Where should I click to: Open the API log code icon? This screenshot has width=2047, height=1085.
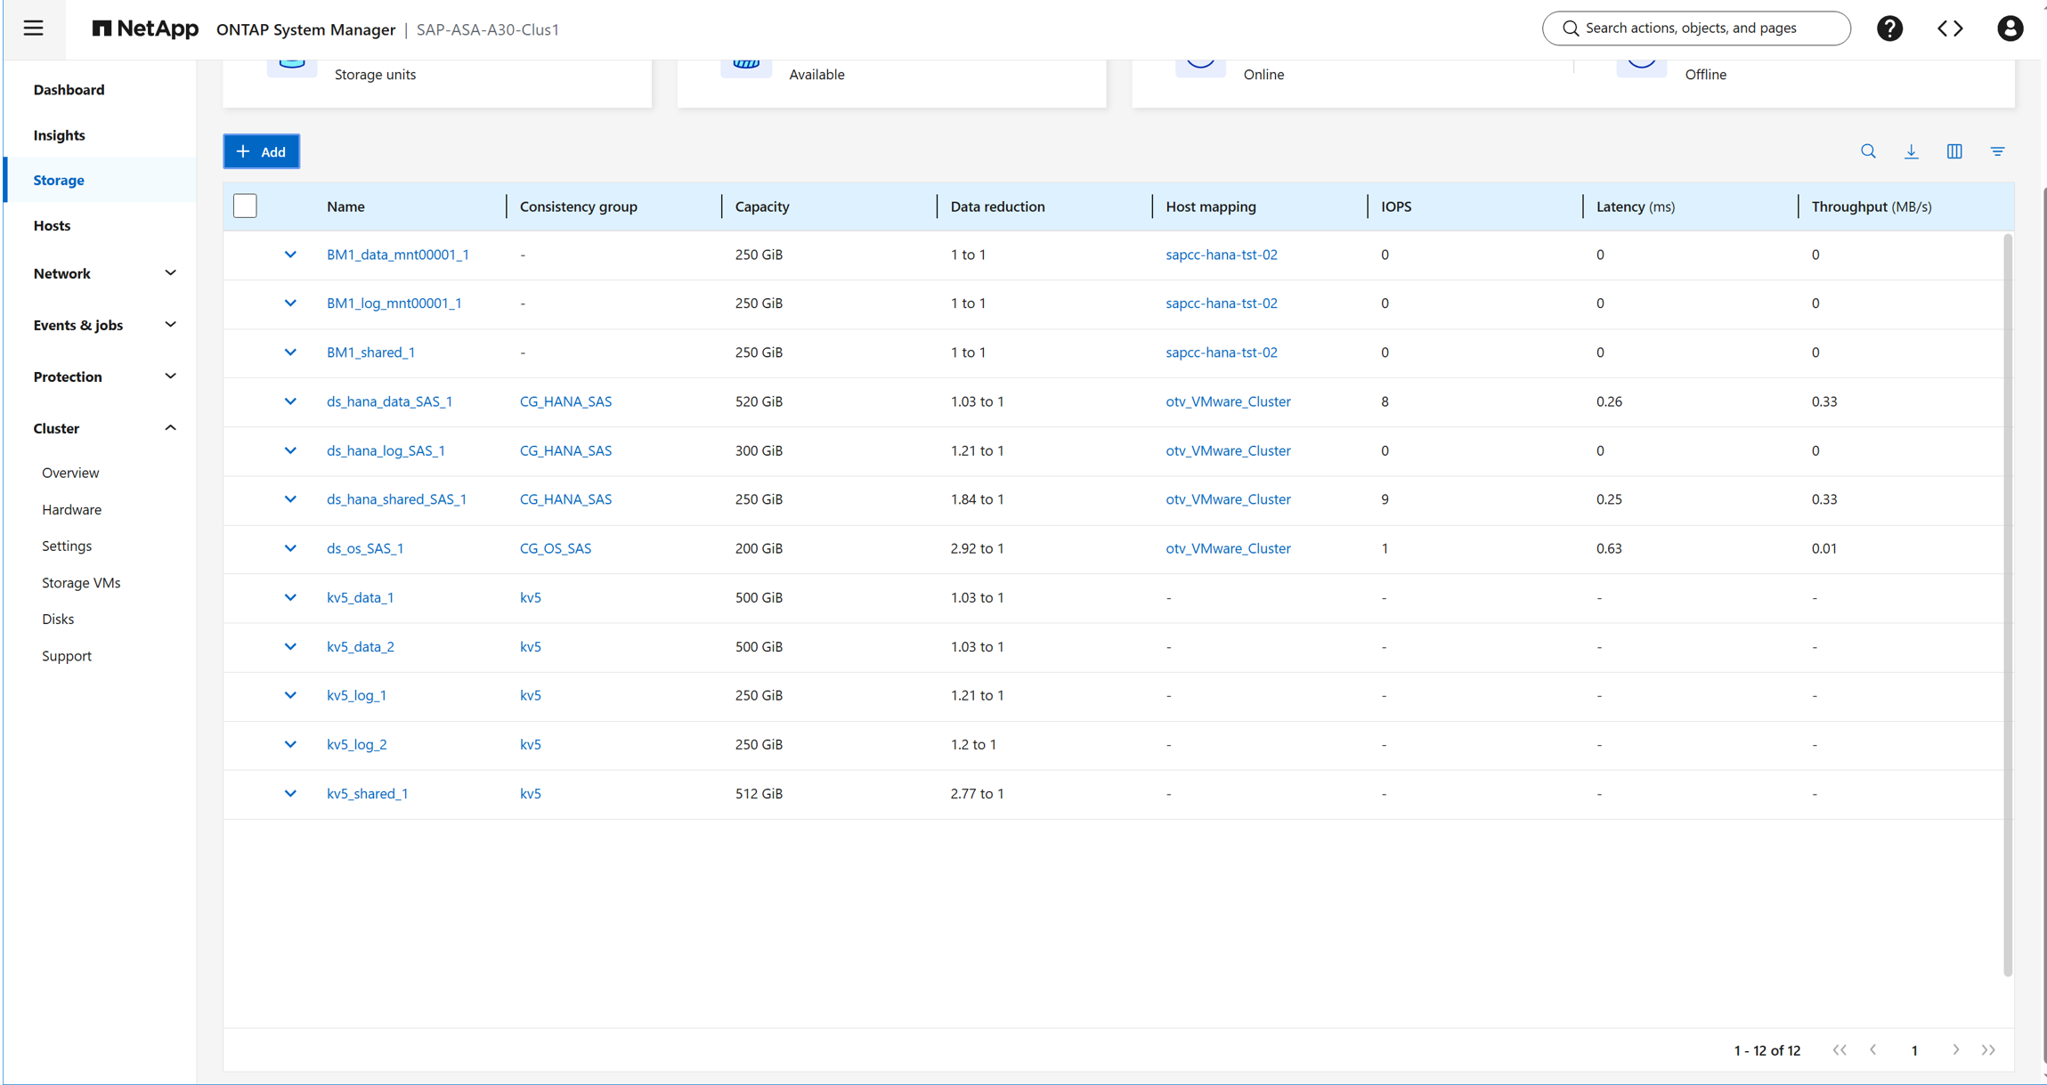1950,28
